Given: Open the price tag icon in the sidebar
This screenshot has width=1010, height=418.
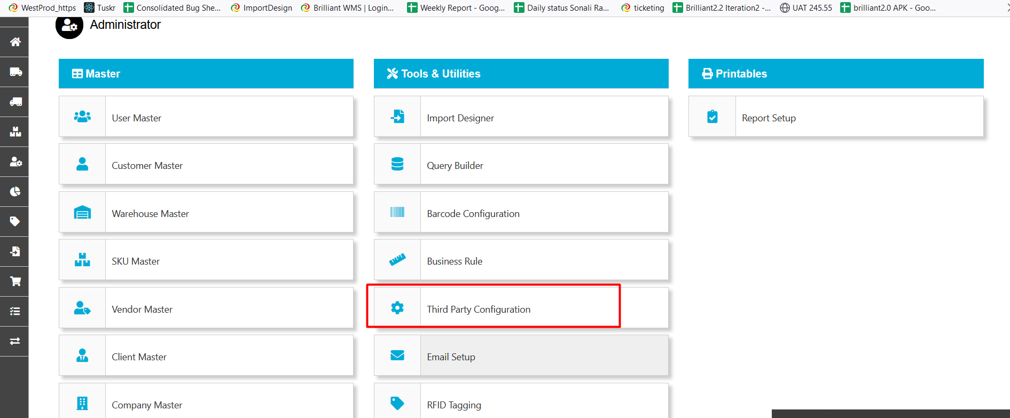Looking at the screenshot, I should [x=15, y=221].
